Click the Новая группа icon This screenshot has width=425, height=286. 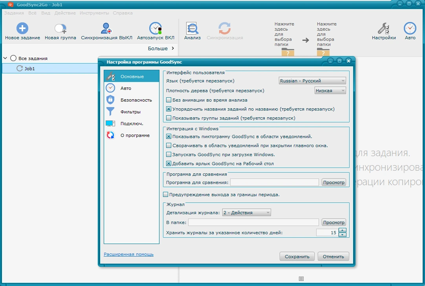[60, 28]
